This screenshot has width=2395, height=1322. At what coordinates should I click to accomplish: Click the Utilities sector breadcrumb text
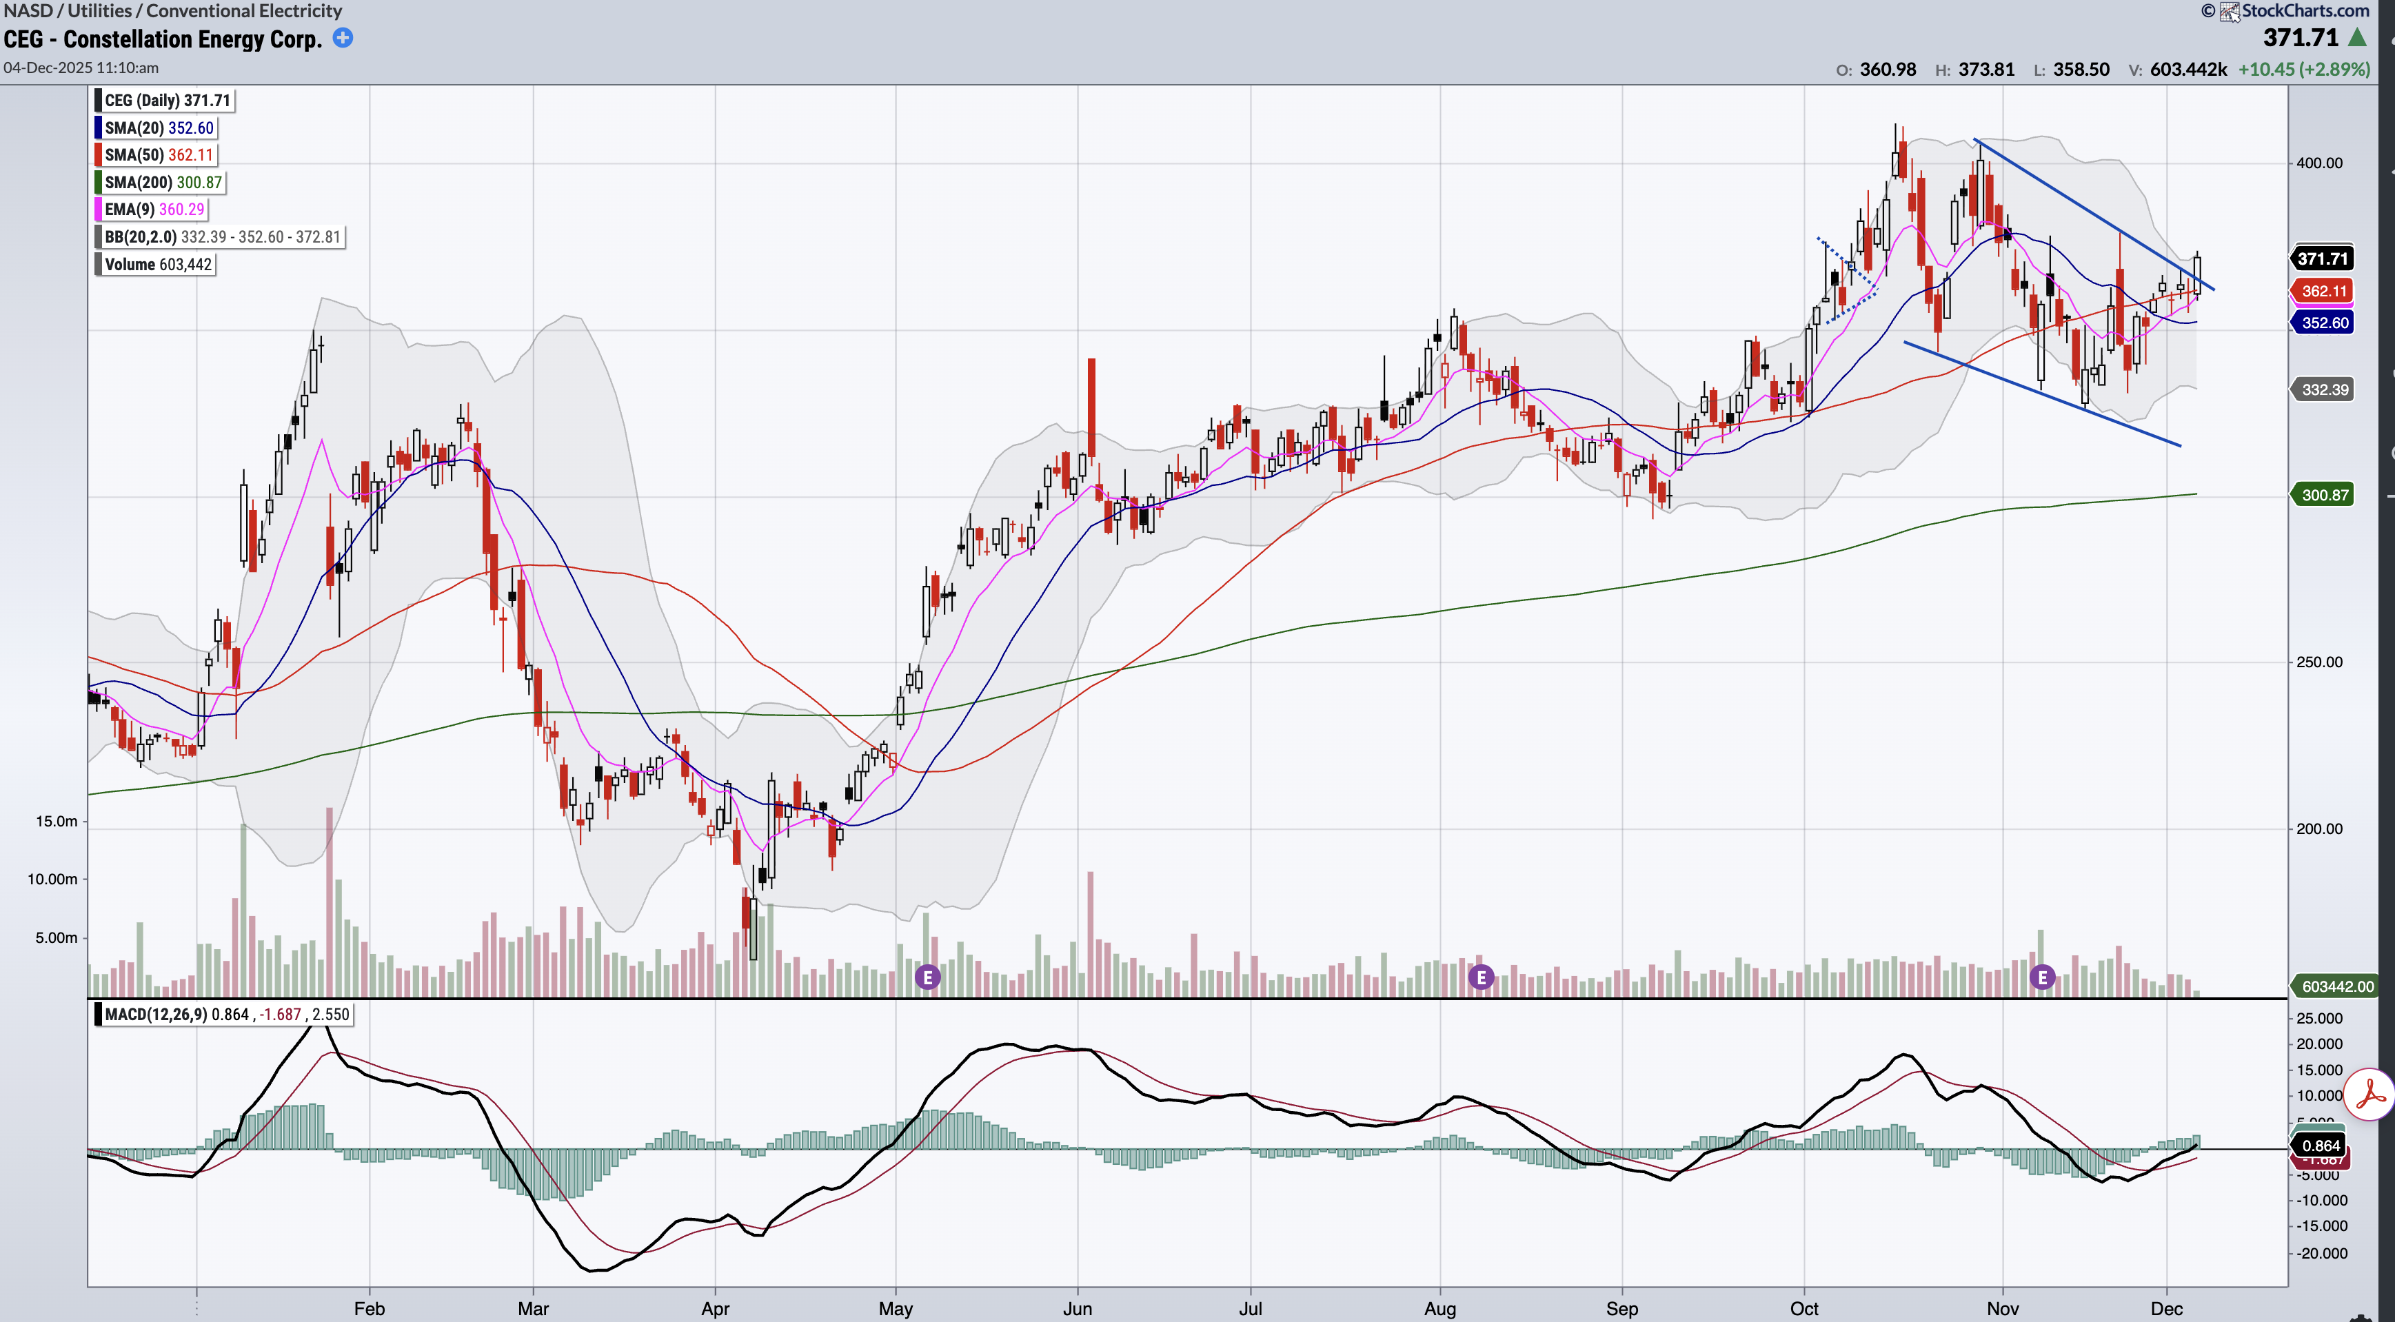pos(99,11)
